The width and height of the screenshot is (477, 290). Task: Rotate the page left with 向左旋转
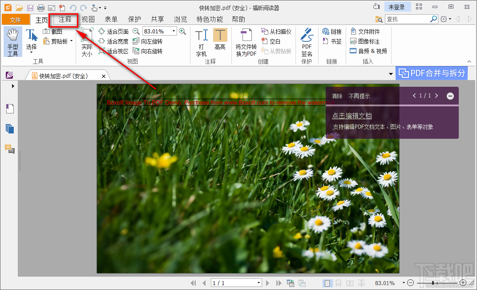(x=154, y=41)
